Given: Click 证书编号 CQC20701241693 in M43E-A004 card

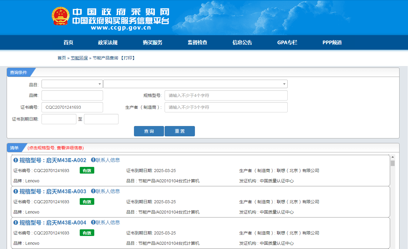Looking at the screenshot, I should [41, 233].
